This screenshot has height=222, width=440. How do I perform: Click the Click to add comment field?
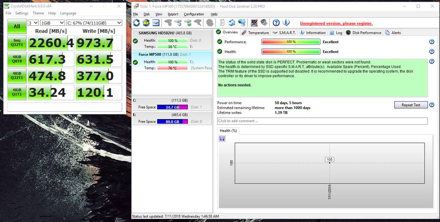click(322, 121)
